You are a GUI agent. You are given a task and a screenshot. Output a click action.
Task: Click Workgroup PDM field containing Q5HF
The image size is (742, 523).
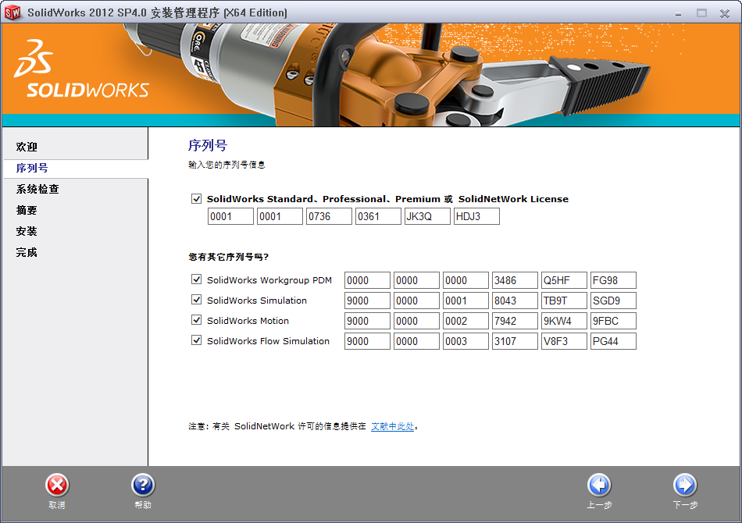coord(564,280)
